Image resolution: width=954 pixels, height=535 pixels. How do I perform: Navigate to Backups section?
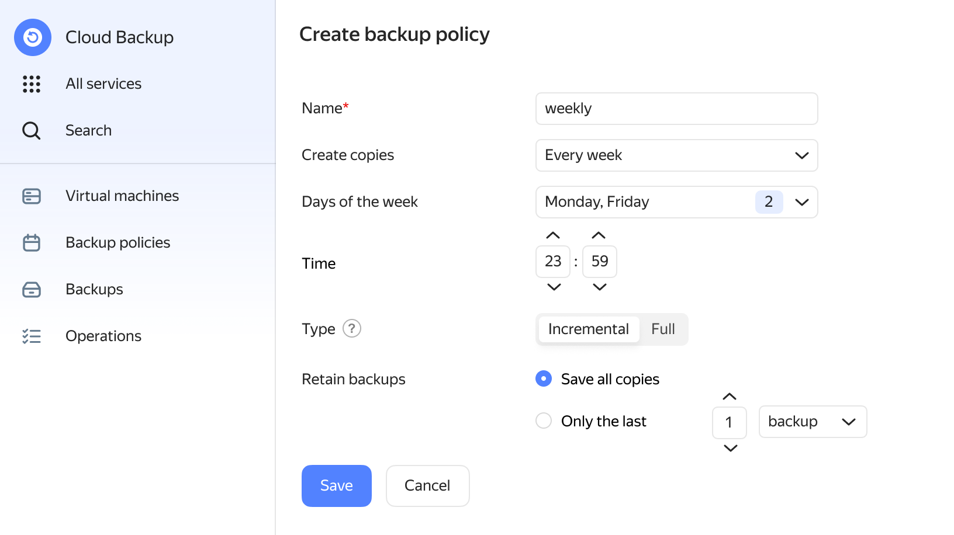pos(94,290)
